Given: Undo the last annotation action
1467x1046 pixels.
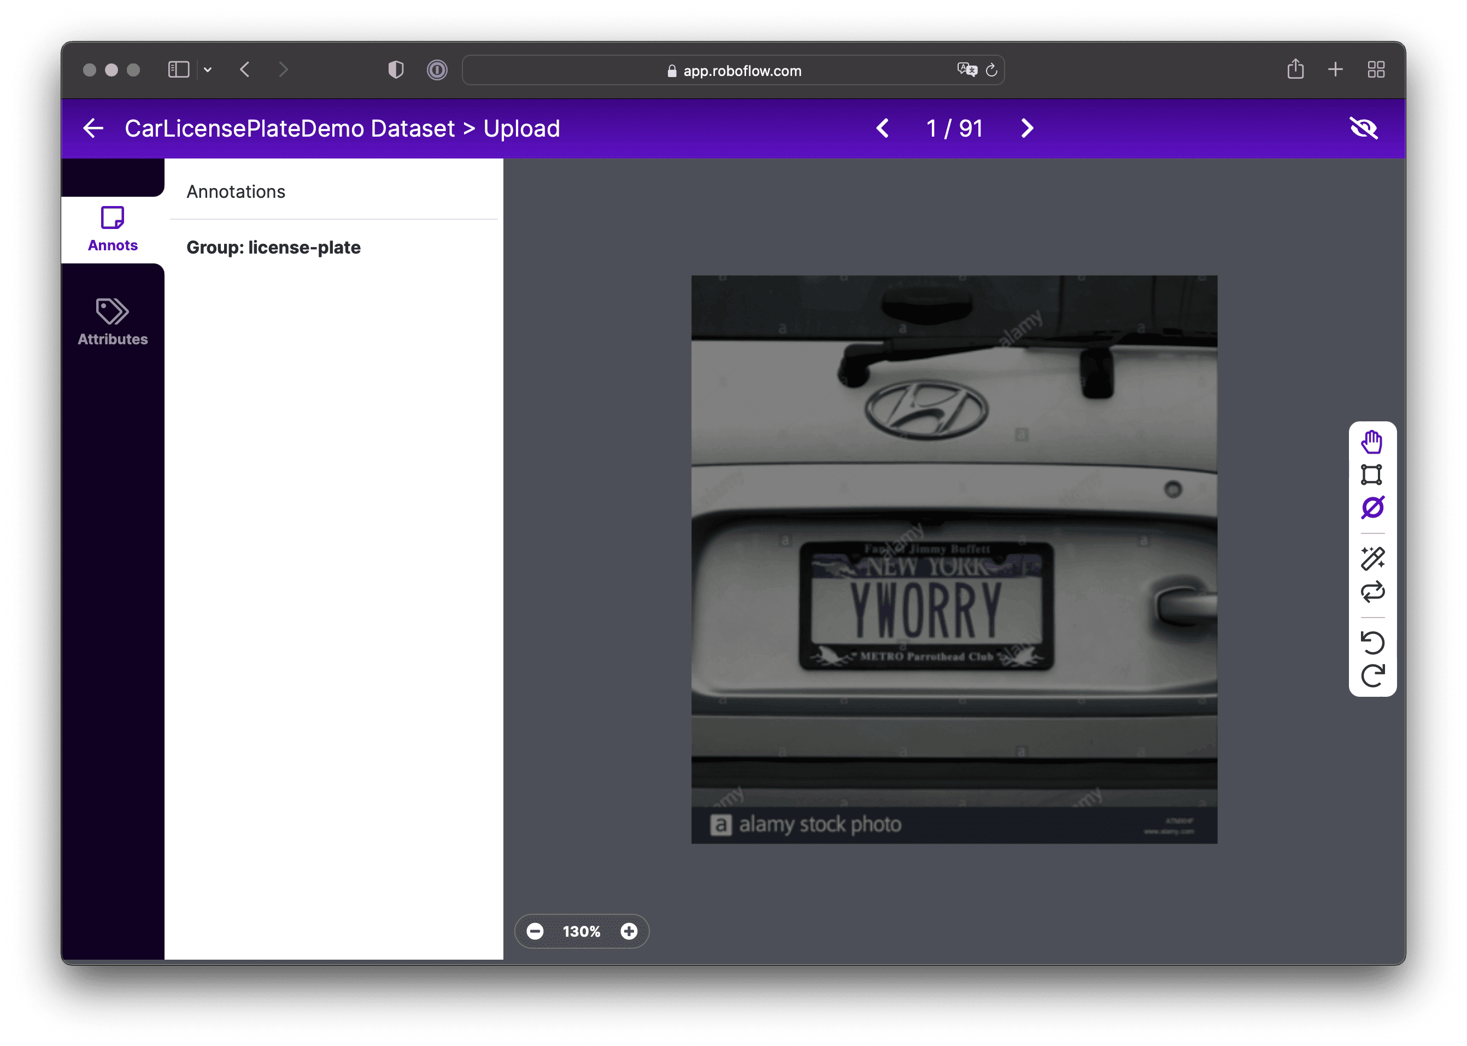Looking at the screenshot, I should 1372,642.
